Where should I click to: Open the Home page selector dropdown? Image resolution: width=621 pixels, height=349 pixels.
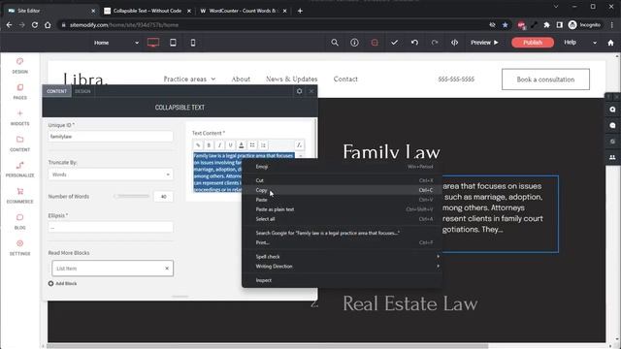115,43
